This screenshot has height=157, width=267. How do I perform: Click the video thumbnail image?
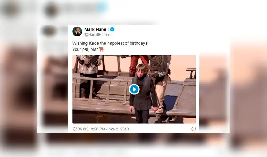[134, 89]
